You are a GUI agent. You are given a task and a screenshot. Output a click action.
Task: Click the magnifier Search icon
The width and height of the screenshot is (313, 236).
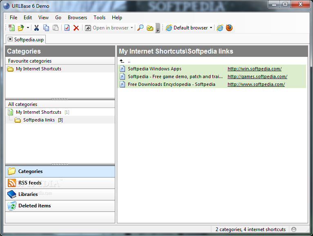pos(141,28)
